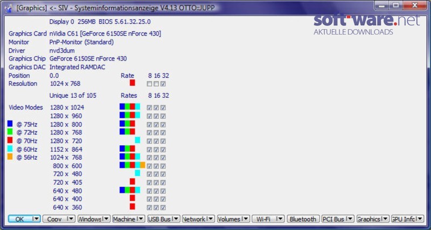Open the dropdown arrow on the Network button

coord(211,219)
